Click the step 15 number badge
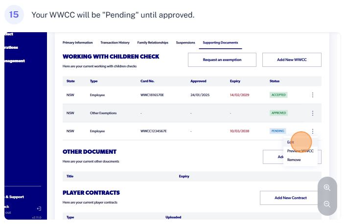Viewport: 346px width, 224px height. point(14,15)
